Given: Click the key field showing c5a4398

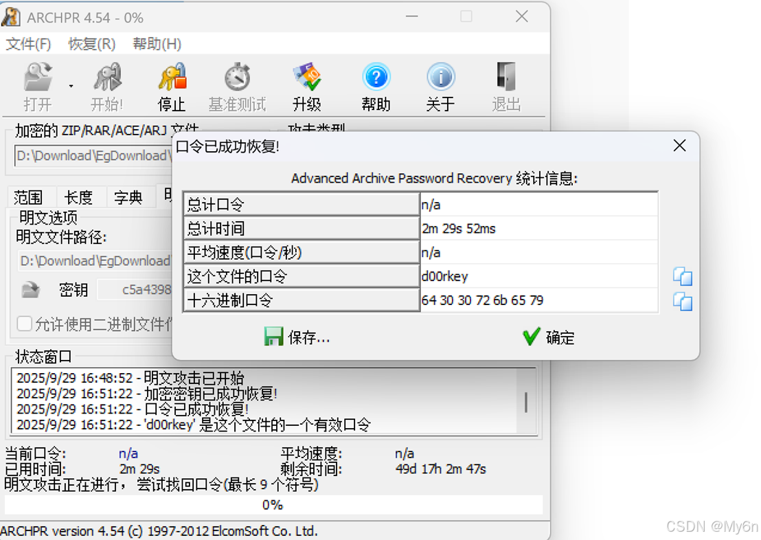Looking at the screenshot, I should point(135,290).
